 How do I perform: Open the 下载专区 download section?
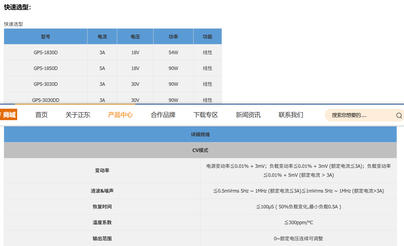tap(206, 115)
